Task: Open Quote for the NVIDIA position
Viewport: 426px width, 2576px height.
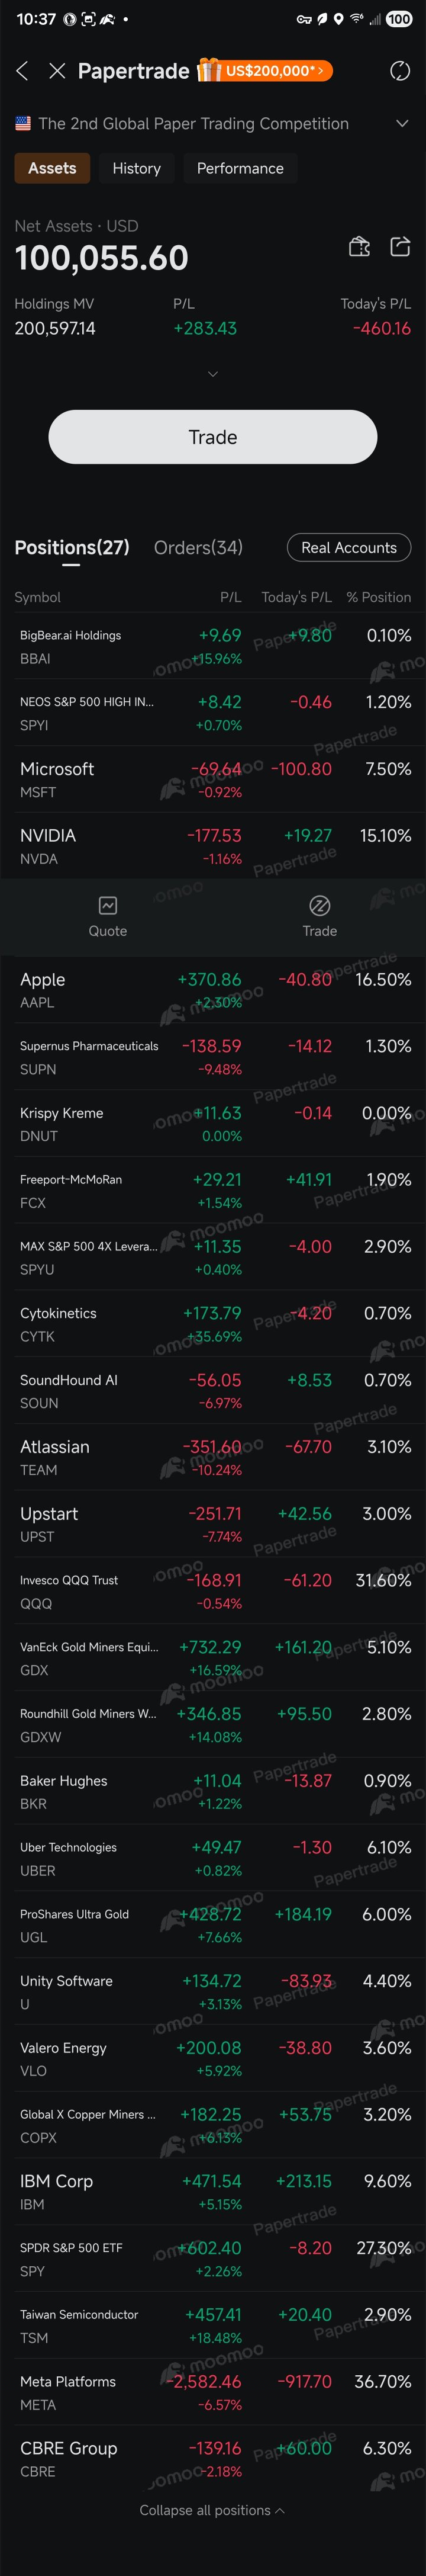Action: (108, 916)
